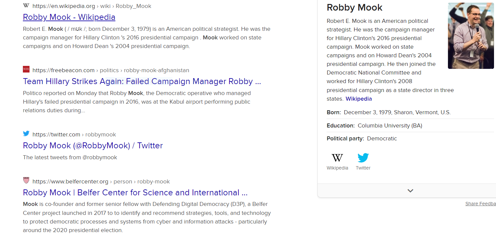This screenshot has width=496, height=244.
Task: Click the https://freebeacon.com URL breadcrumb
Action: 64,70
